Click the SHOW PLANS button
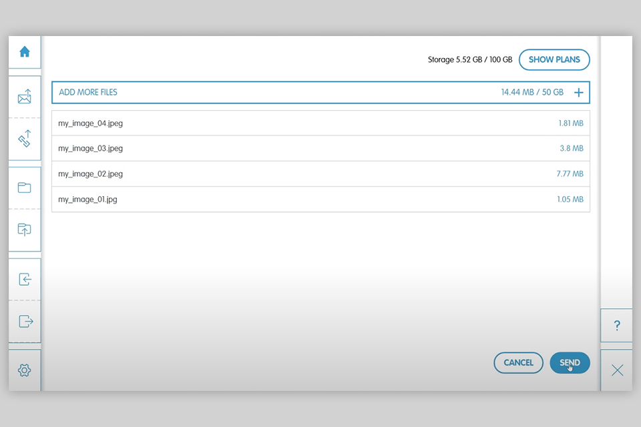This screenshot has width=641, height=427. point(554,59)
